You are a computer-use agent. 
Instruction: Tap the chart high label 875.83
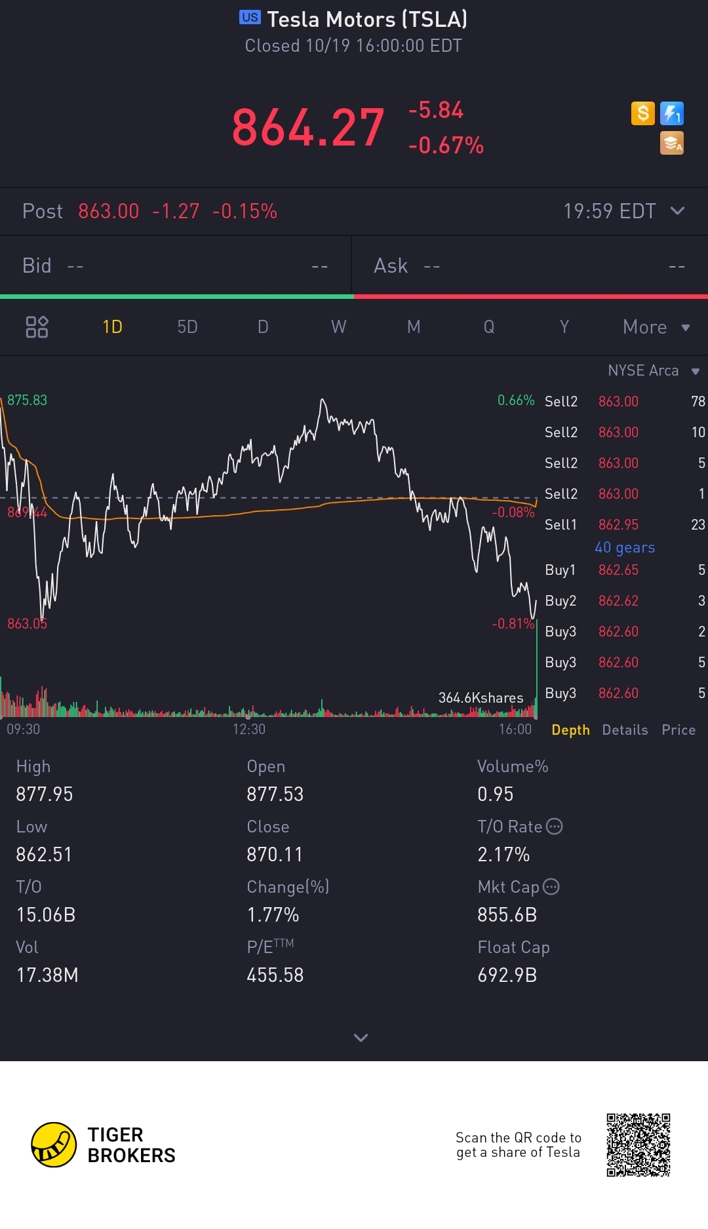click(x=28, y=400)
